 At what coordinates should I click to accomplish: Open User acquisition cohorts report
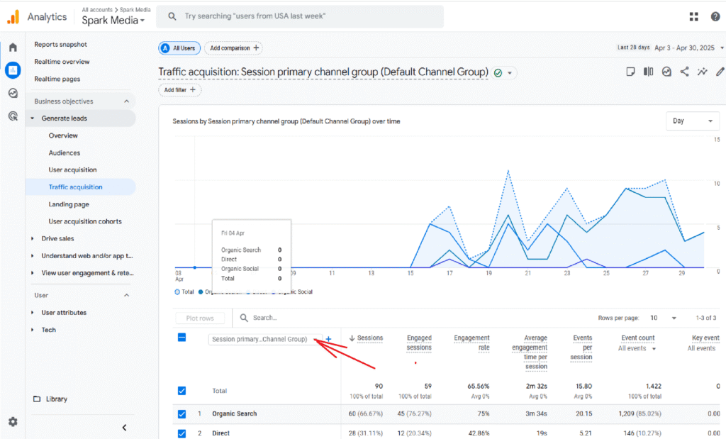tap(85, 221)
